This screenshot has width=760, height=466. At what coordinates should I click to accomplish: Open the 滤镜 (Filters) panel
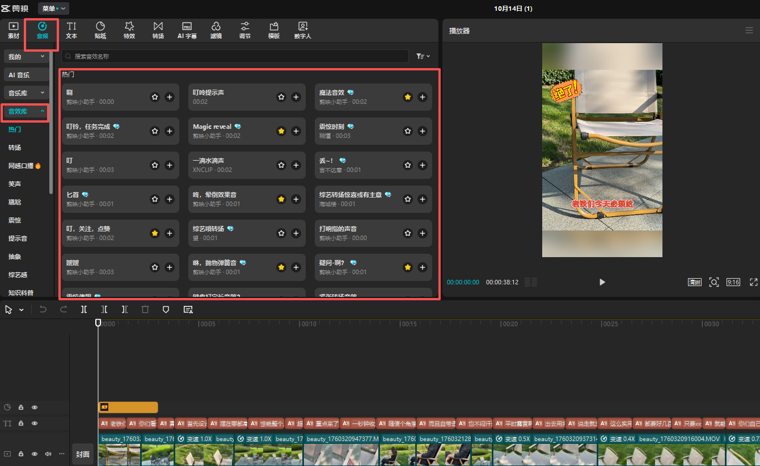216,30
